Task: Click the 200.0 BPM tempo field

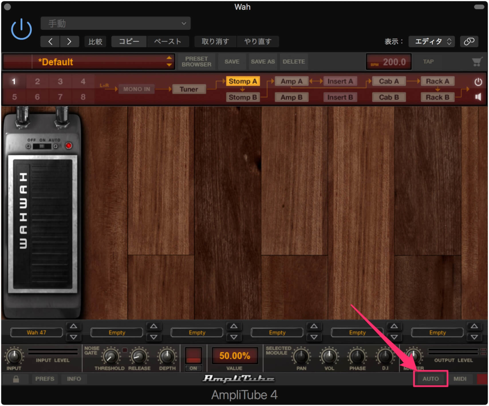Action: tap(389, 62)
